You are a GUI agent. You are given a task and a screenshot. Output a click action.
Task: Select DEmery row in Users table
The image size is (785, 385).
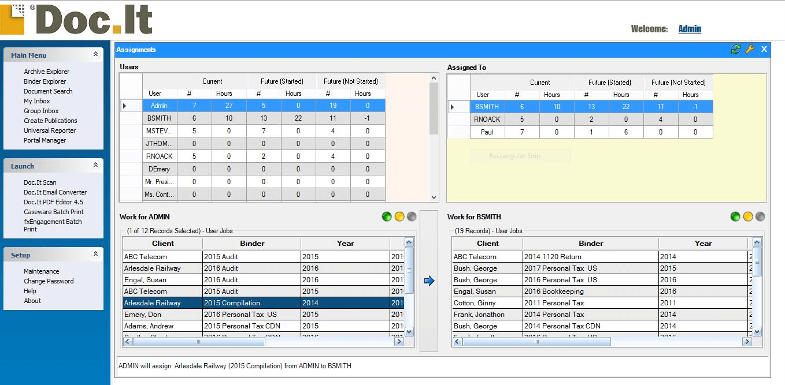pos(253,169)
